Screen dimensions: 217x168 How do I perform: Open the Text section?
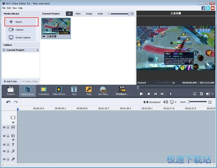74,91
